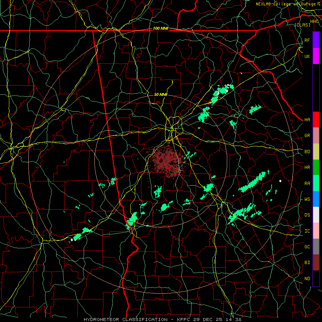
Task: Click the red HA legend color swatch
Action: click(x=316, y=119)
